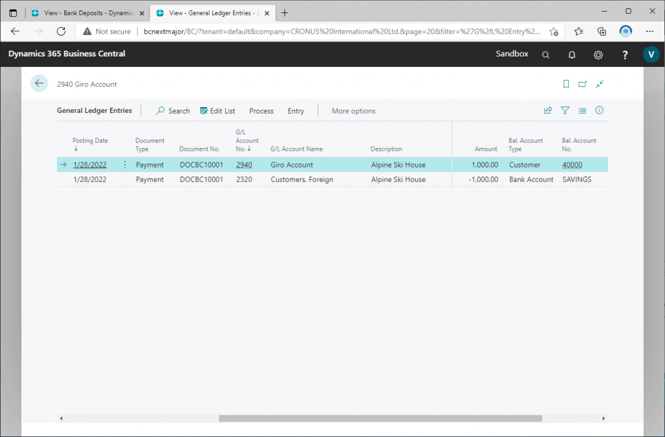Click the horizontal scrollbar thumb
665x437 pixels.
[381, 418]
